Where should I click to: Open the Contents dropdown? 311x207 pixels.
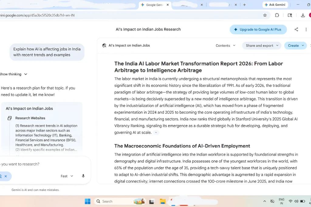point(225,45)
